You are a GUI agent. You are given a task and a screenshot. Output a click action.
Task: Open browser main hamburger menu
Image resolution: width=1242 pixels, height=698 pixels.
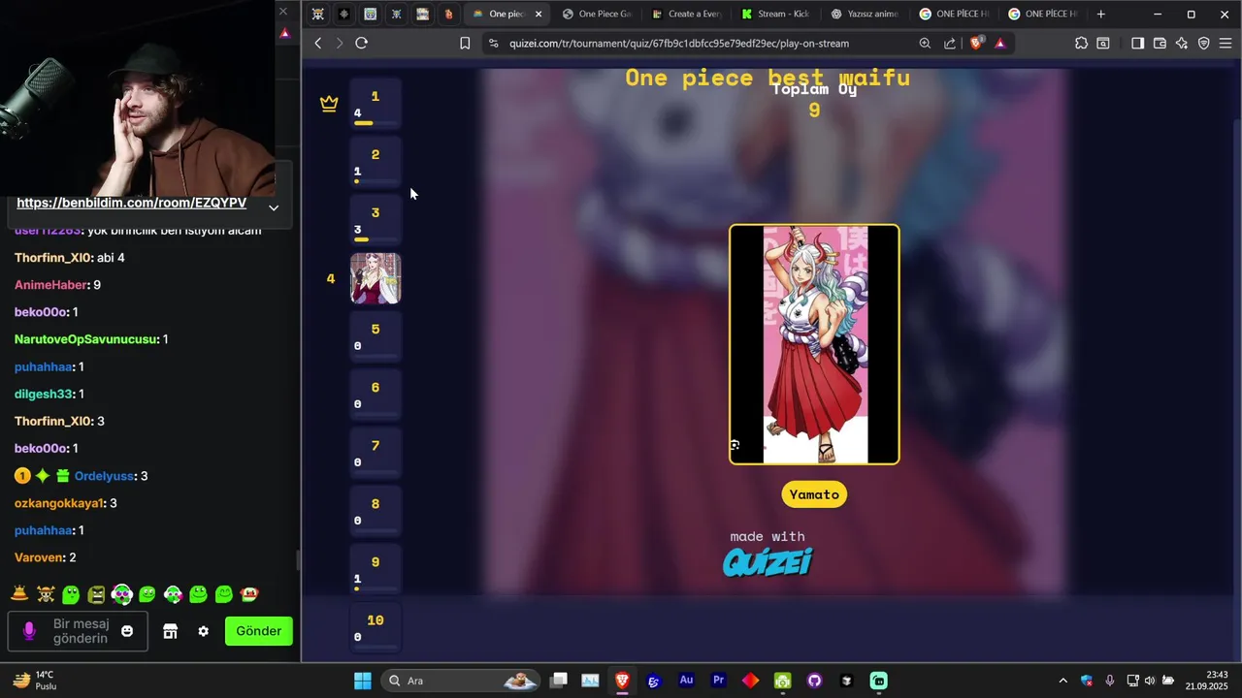point(1226,43)
